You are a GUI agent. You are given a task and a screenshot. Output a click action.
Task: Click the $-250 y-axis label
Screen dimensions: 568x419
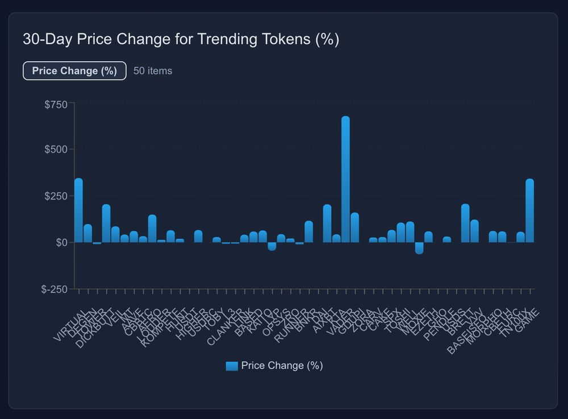point(55,289)
